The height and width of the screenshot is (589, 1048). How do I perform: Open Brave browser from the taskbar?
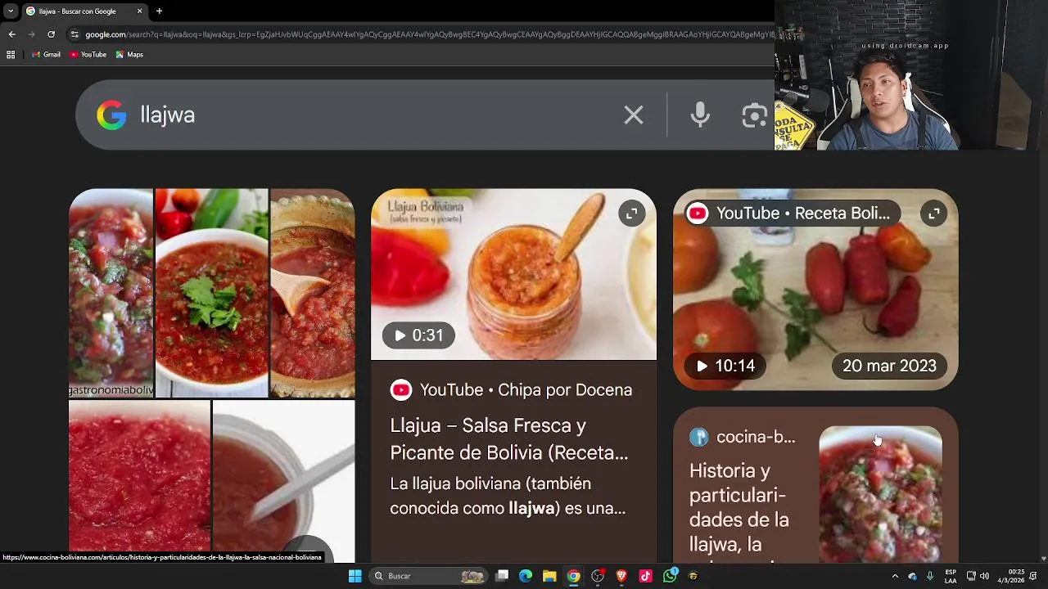(x=621, y=576)
